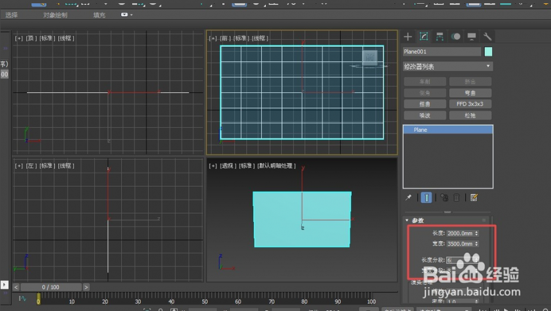Open Configure Modifier Sets icon
551x311 pixels.
tap(473, 198)
